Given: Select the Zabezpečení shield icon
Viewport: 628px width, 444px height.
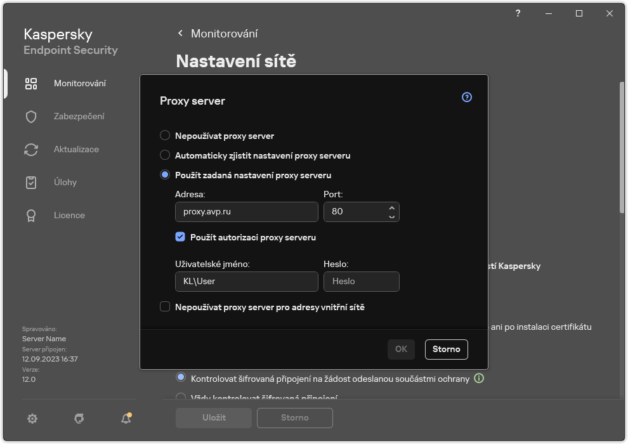Looking at the screenshot, I should point(30,116).
